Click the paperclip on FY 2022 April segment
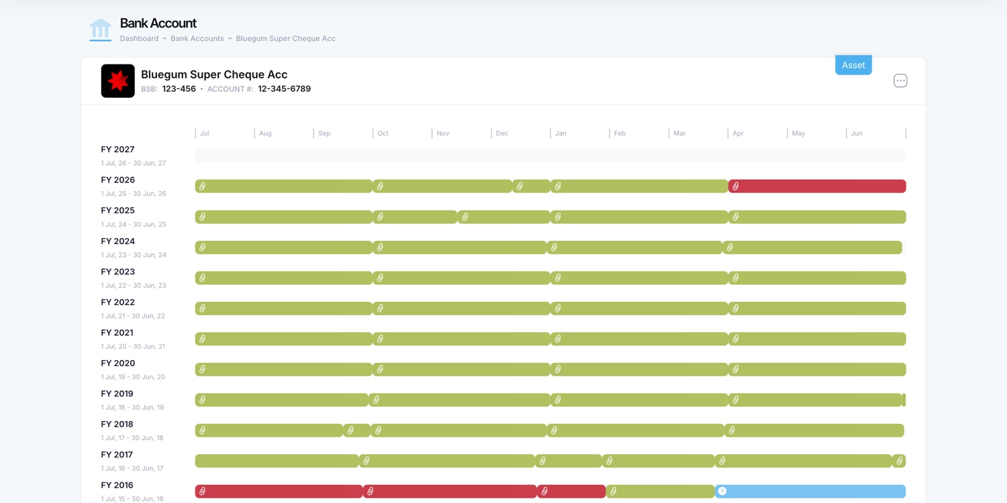 click(x=736, y=309)
